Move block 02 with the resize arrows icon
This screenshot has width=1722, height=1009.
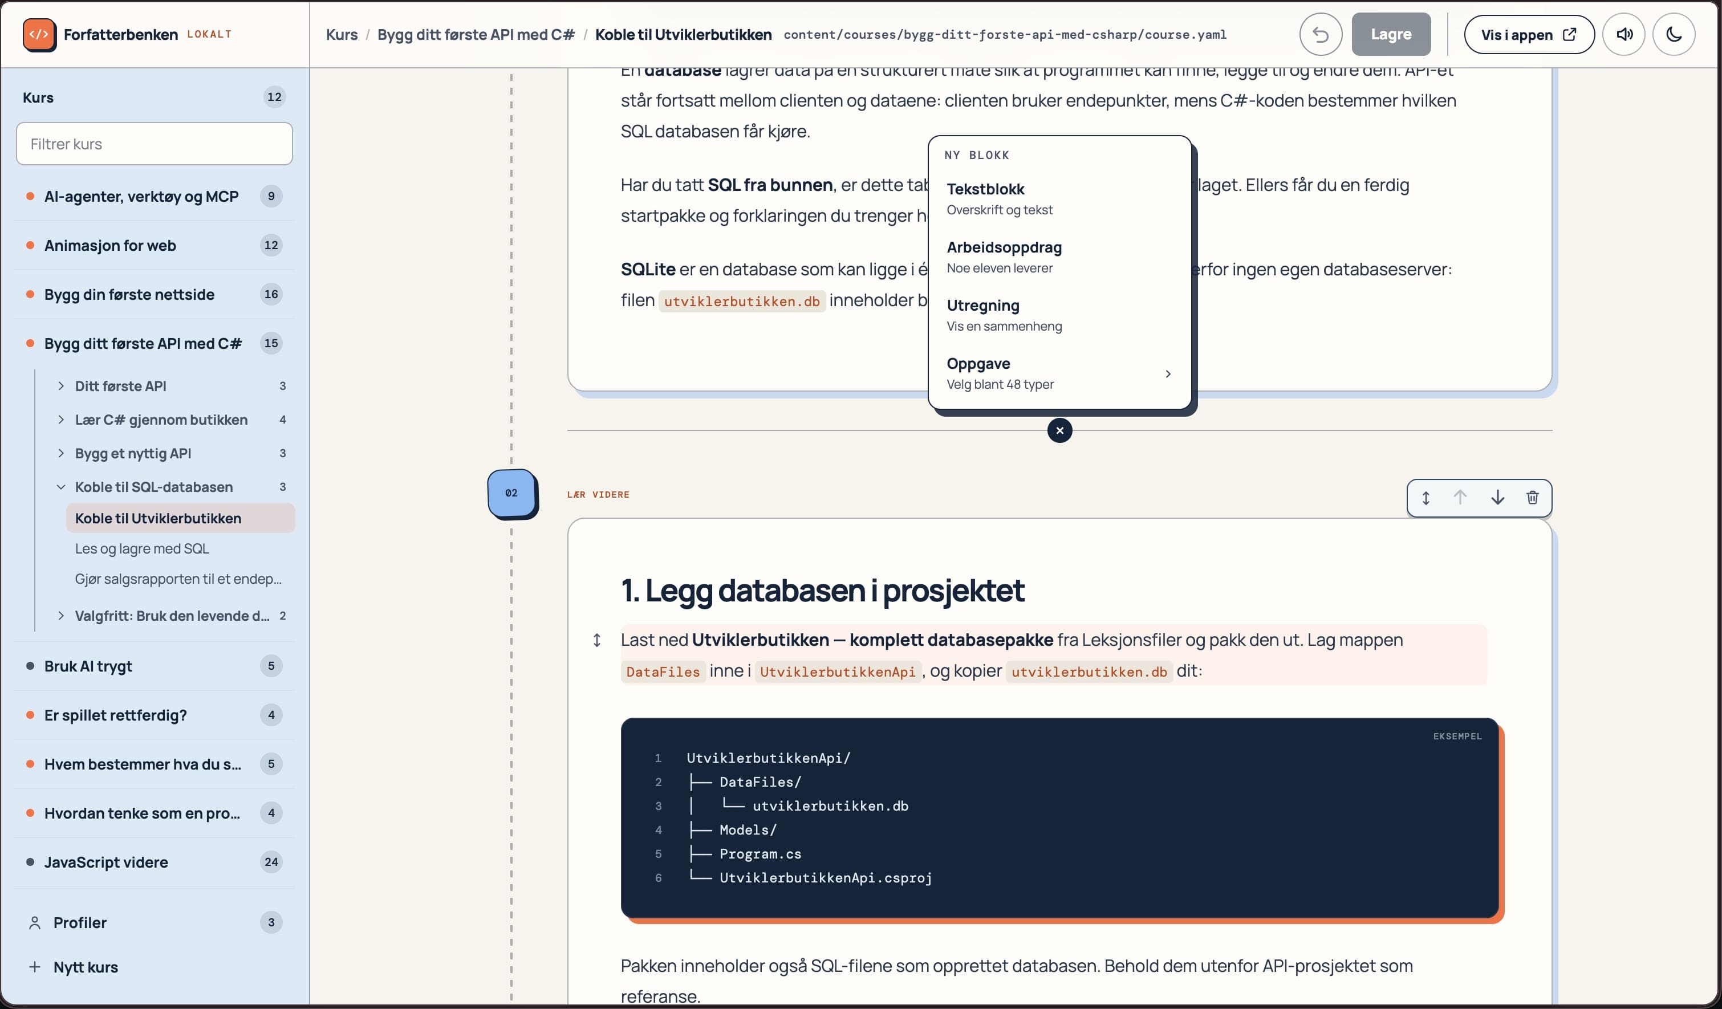click(1426, 498)
